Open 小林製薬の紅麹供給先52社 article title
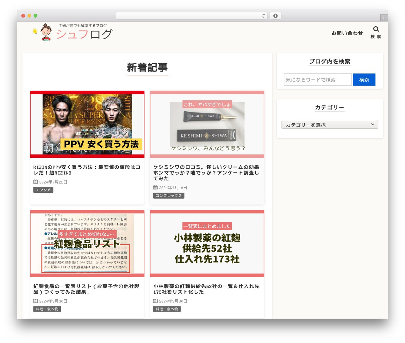The image size is (405, 343). pyautogui.click(x=206, y=289)
